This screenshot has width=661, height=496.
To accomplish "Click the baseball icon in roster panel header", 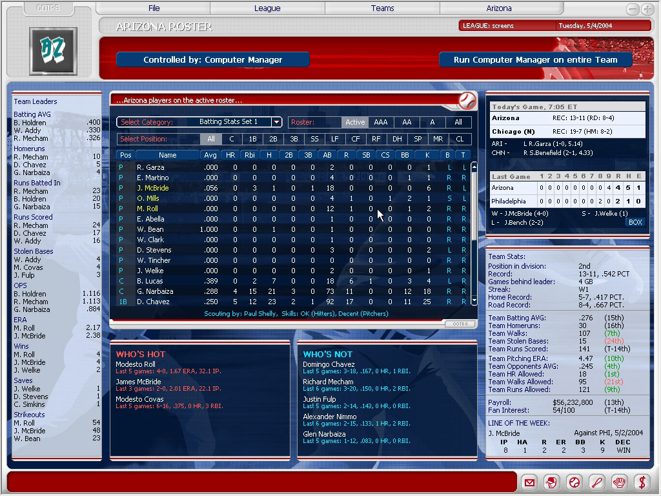I will pyautogui.click(x=467, y=101).
